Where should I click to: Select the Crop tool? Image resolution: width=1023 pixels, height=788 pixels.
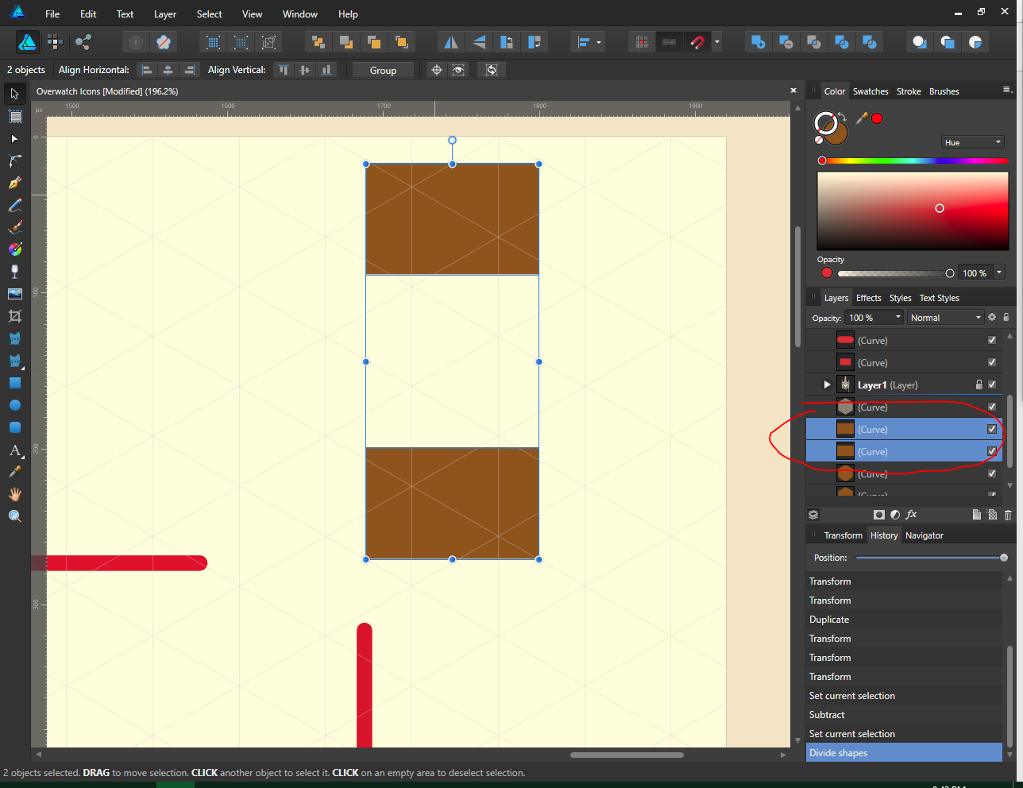click(x=14, y=316)
